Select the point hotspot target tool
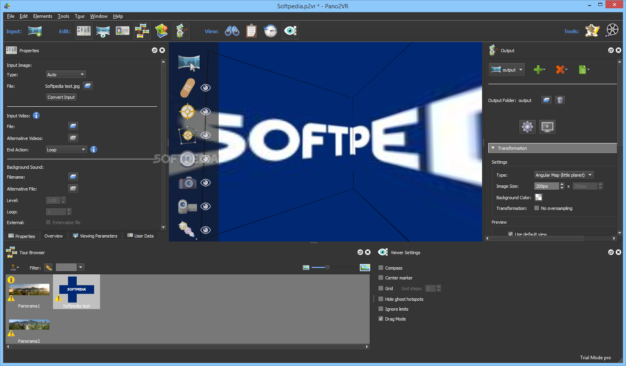Image resolution: width=626 pixels, height=366 pixels. pyautogui.click(x=187, y=111)
